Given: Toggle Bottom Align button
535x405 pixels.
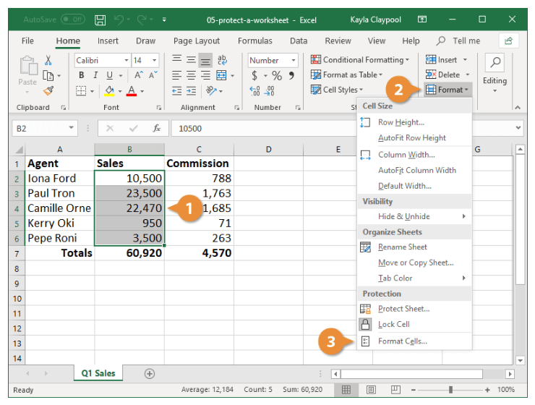Looking at the screenshot, I should click(x=205, y=60).
